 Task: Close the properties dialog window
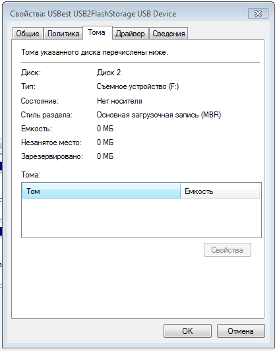[x=258, y=14]
